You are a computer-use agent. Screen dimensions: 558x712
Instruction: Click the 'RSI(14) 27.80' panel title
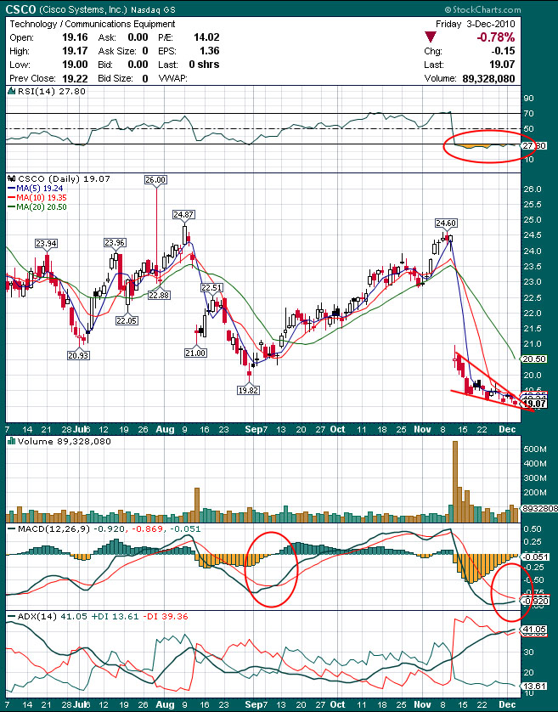[x=51, y=91]
